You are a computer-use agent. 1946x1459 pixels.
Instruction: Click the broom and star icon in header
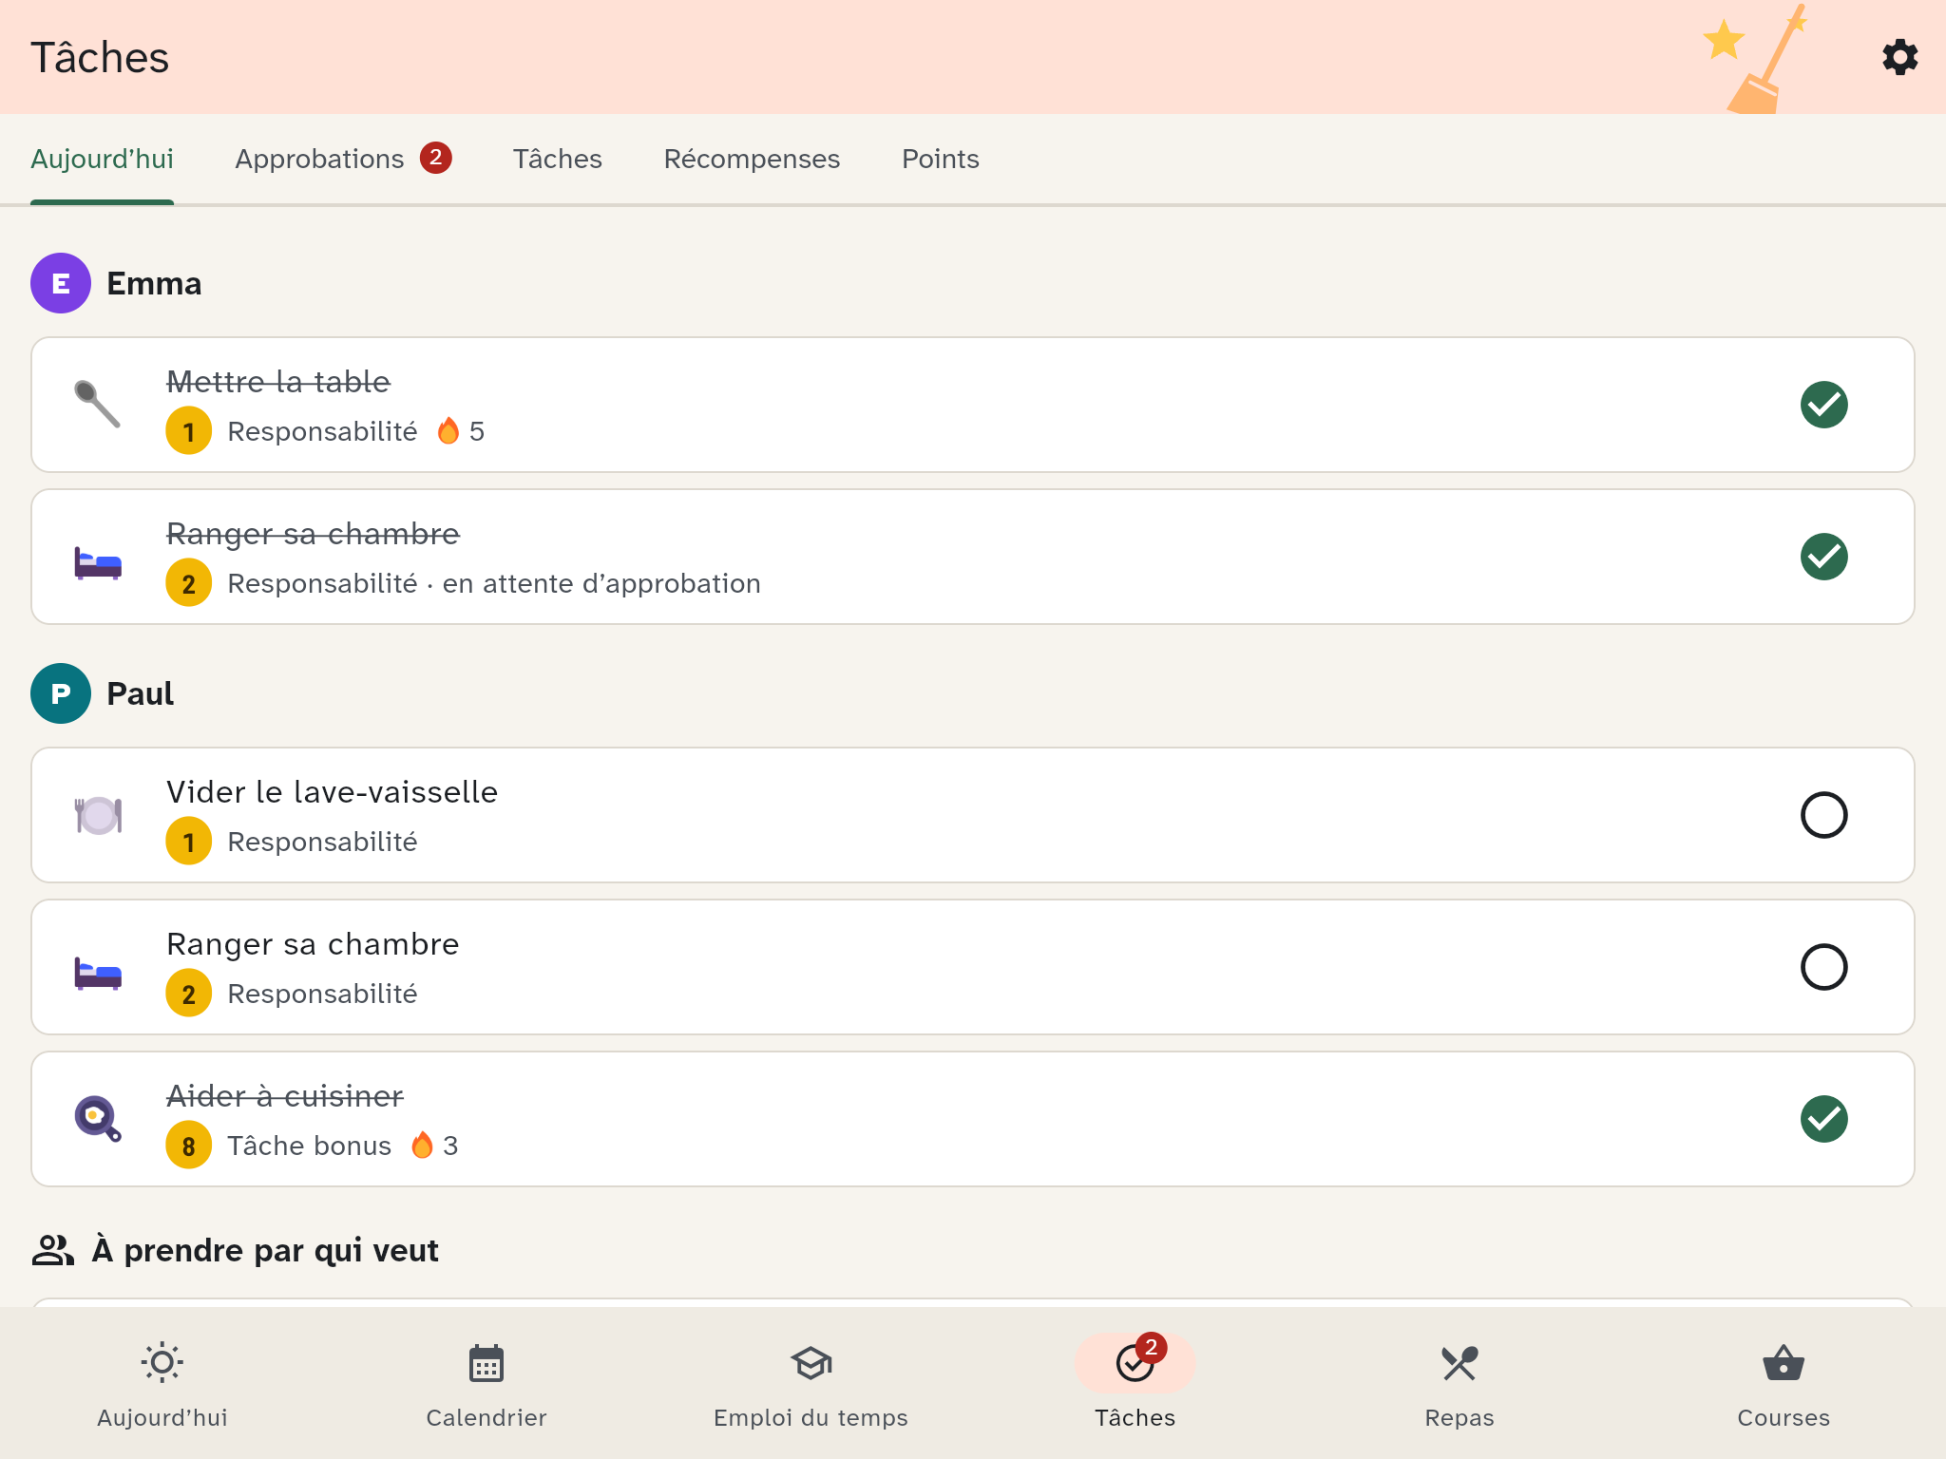(1755, 59)
